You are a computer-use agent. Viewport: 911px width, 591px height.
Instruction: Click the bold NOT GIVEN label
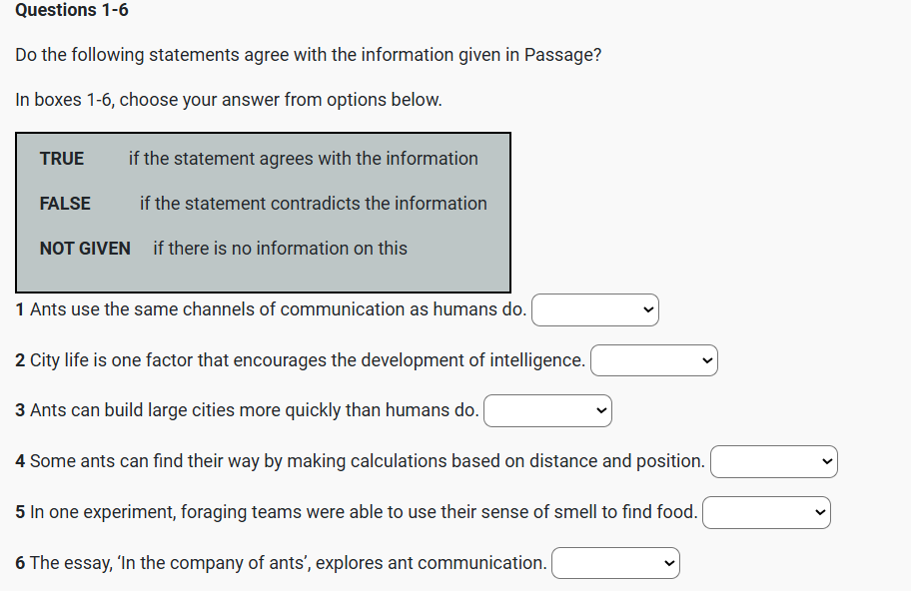pyautogui.click(x=85, y=249)
